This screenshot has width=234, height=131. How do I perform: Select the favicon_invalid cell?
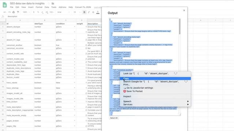[x=20, y=77]
